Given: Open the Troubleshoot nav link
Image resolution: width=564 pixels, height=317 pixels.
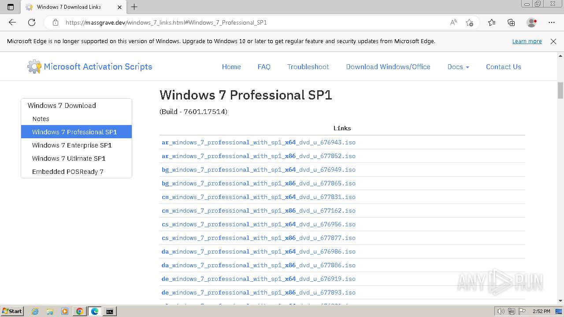Looking at the screenshot, I should (308, 67).
